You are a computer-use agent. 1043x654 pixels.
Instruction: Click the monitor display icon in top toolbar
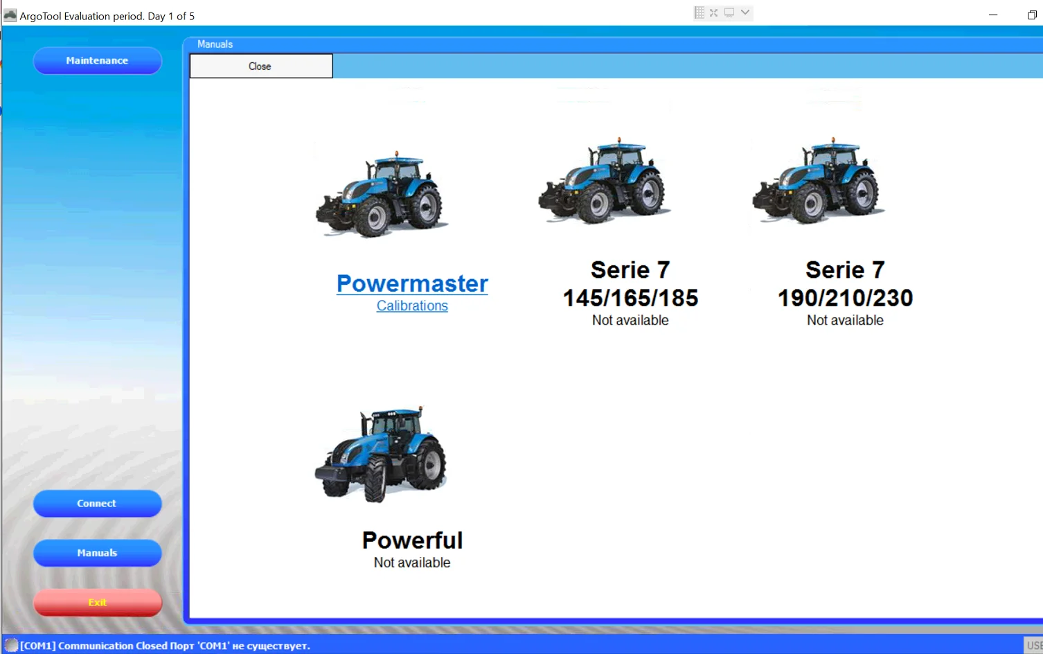point(729,12)
